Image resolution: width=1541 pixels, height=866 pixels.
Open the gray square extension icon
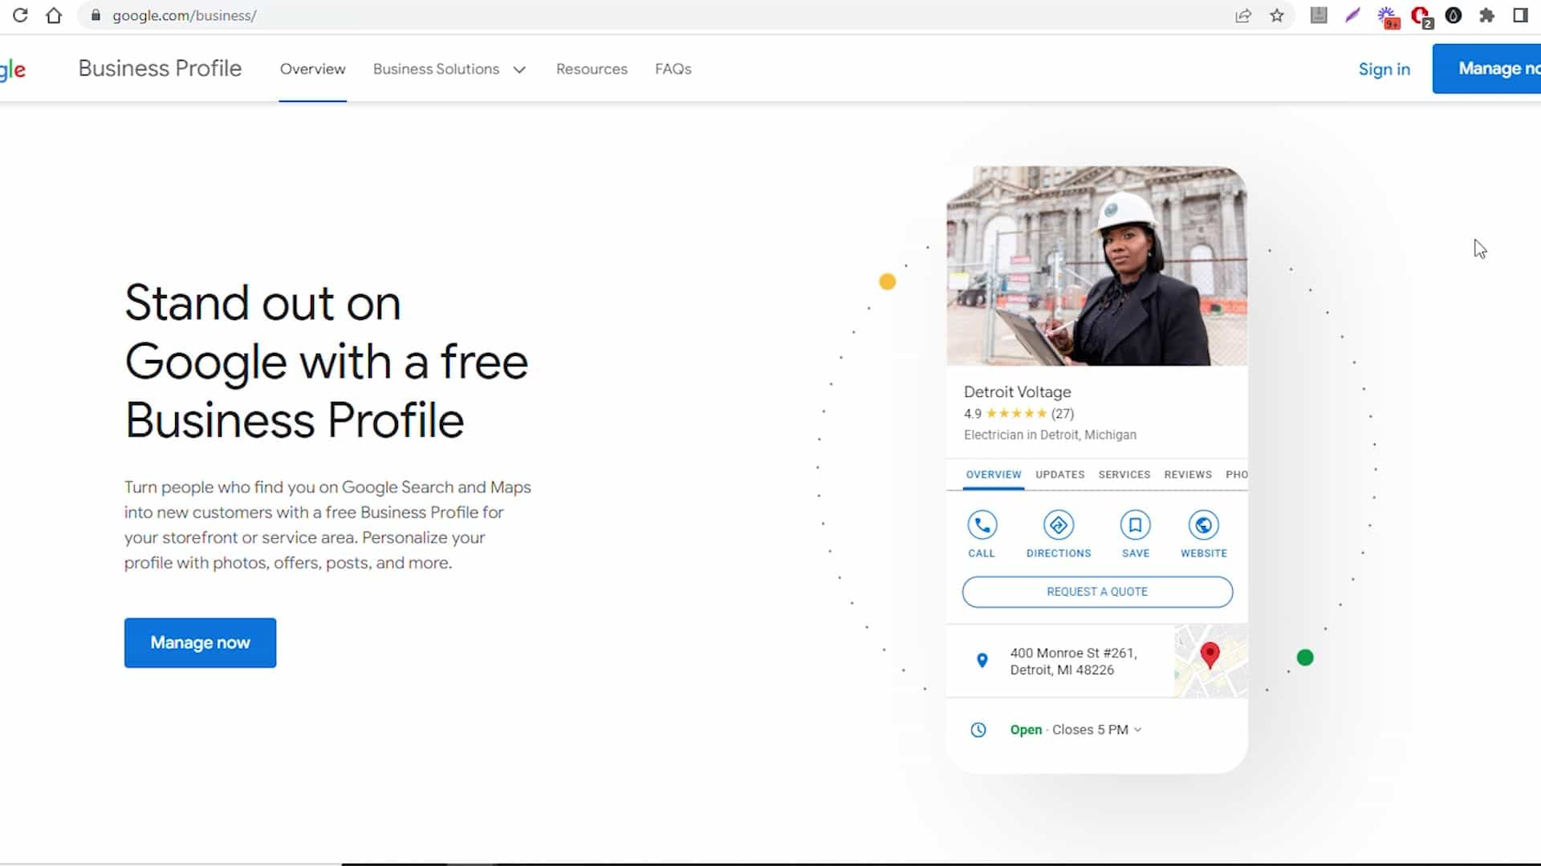(x=1319, y=15)
